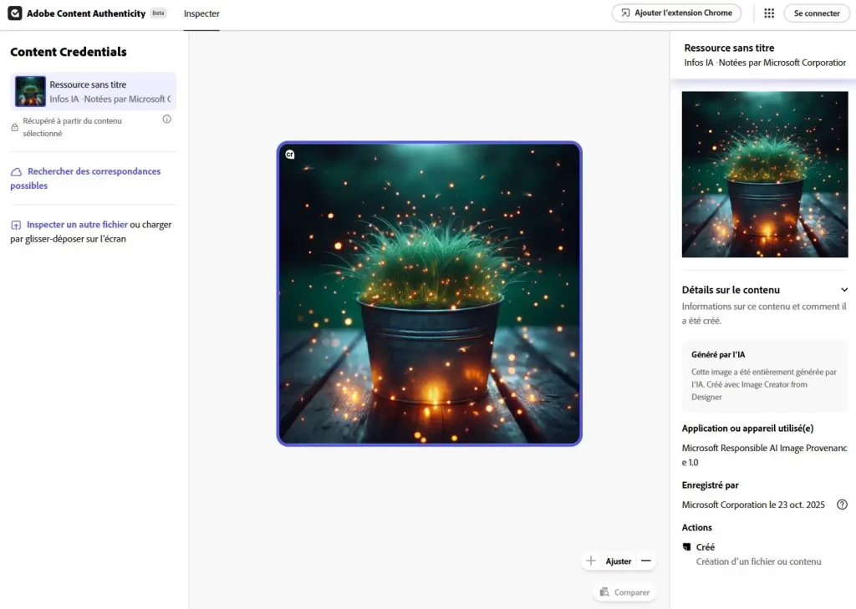Click the lock icon next to Récupéré text
The height and width of the screenshot is (609, 856).
click(x=15, y=127)
